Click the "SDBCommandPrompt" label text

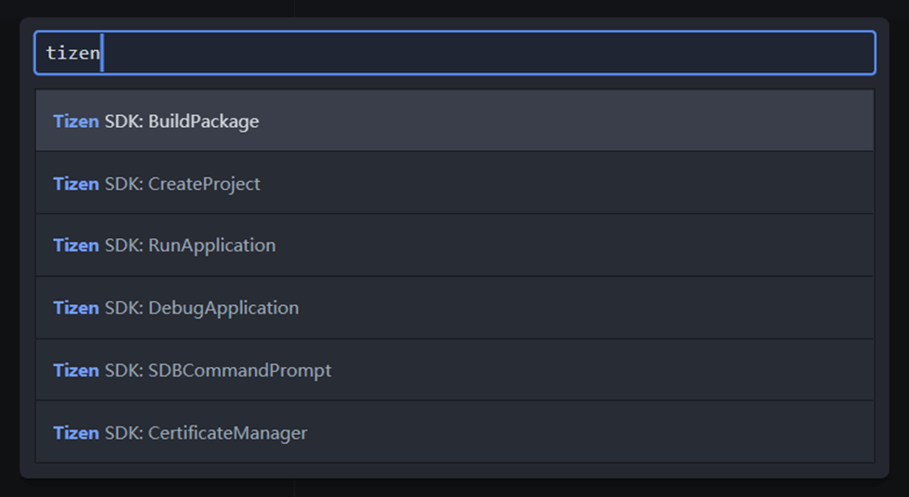(x=239, y=371)
